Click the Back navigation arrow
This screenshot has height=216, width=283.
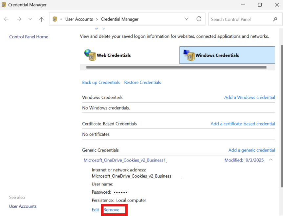tap(6, 19)
